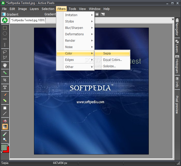Click the Active Pixels logo button
Image resolution: width=181 pixels, height=166 pixels.
coord(5,20)
